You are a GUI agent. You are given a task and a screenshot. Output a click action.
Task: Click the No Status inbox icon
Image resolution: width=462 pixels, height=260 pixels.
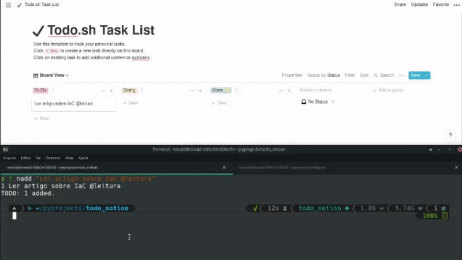(304, 102)
